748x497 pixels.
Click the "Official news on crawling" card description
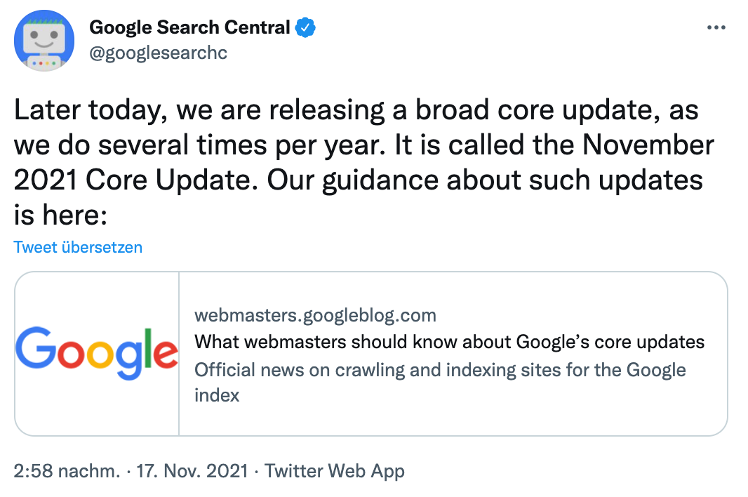coord(440,370)
